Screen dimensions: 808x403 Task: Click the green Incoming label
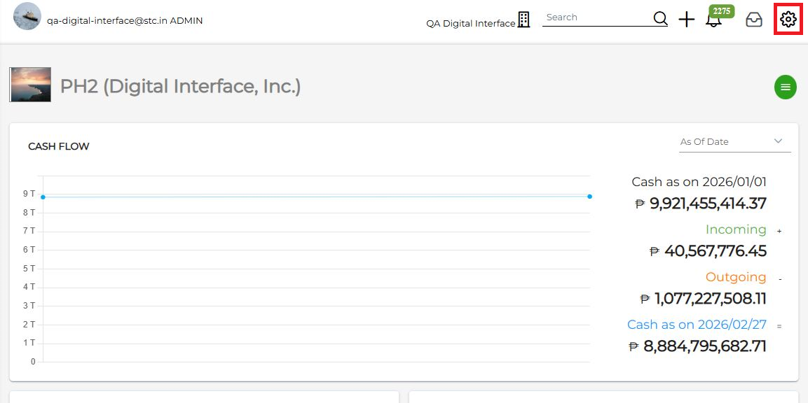point(735,229)
